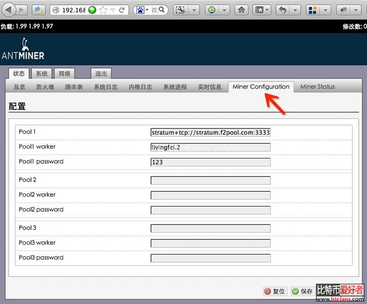This screenshot has width=367, height=304.
Task: Click the 负载 load average text
Action: (27, 26)
